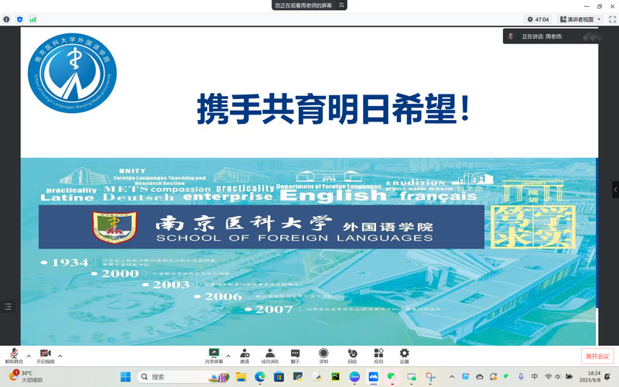Open the 回应 reactions icon
Viewport: 619px width, 387px height.
click(x=352, y=355)
